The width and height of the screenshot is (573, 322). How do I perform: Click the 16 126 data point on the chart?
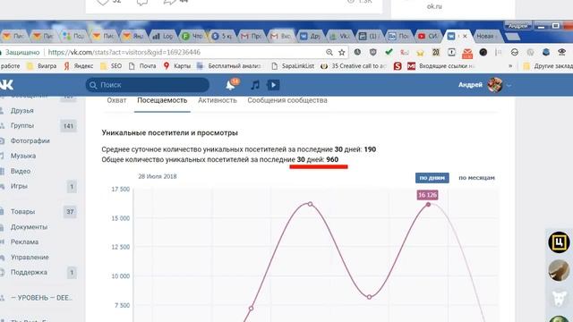(428, 205)
